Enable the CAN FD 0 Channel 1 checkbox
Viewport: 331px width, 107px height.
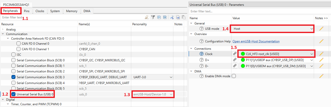click(19, 49)
